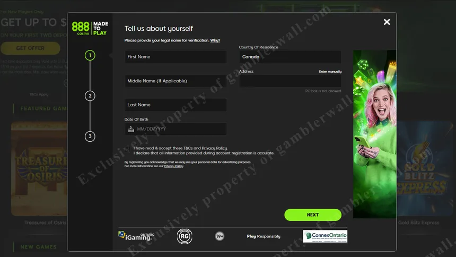Focus the Last Name field
This screenshot has height=257, width=456.
coord(176,105)
